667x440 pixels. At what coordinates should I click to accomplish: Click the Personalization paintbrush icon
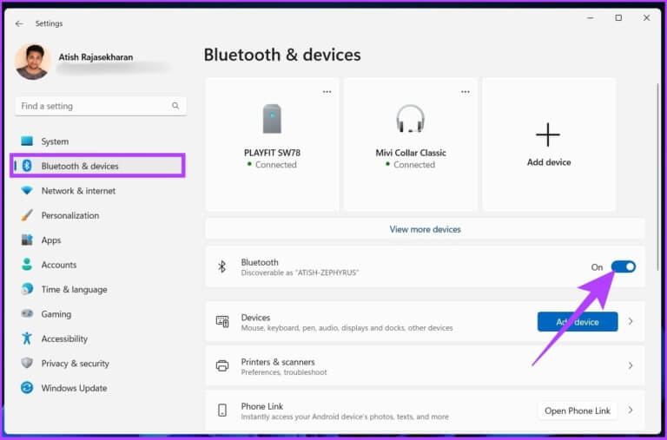click(x=27, y=214)
